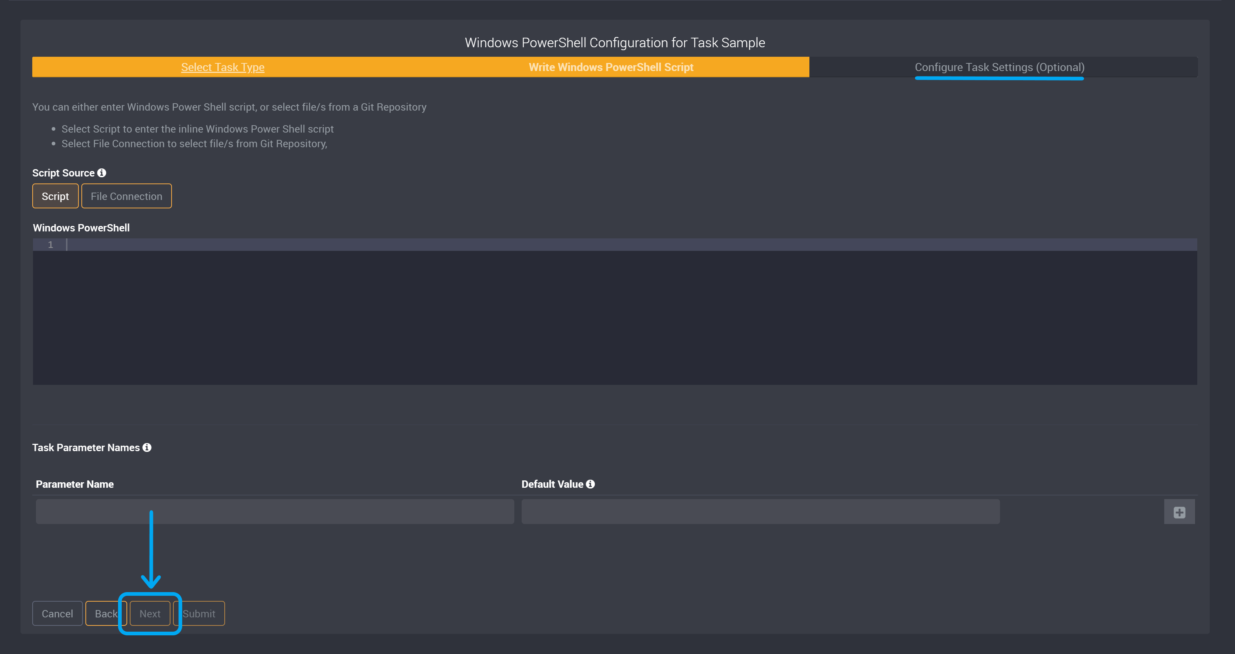Focus the Windows PowerShell code editor
Image resolution: width=1235 pixels, height=654 pixels.
(615, 312)
